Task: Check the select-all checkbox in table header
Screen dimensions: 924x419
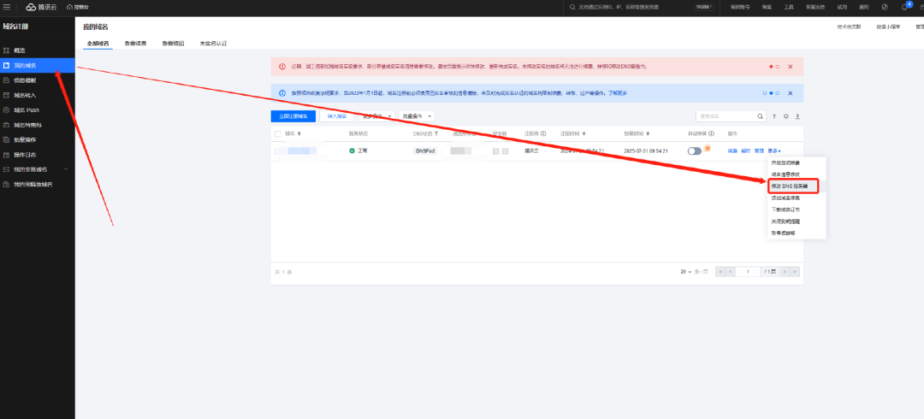Action: tap(278, 134)
